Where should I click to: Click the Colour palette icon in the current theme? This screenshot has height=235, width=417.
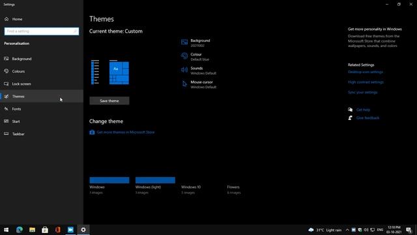184,56
